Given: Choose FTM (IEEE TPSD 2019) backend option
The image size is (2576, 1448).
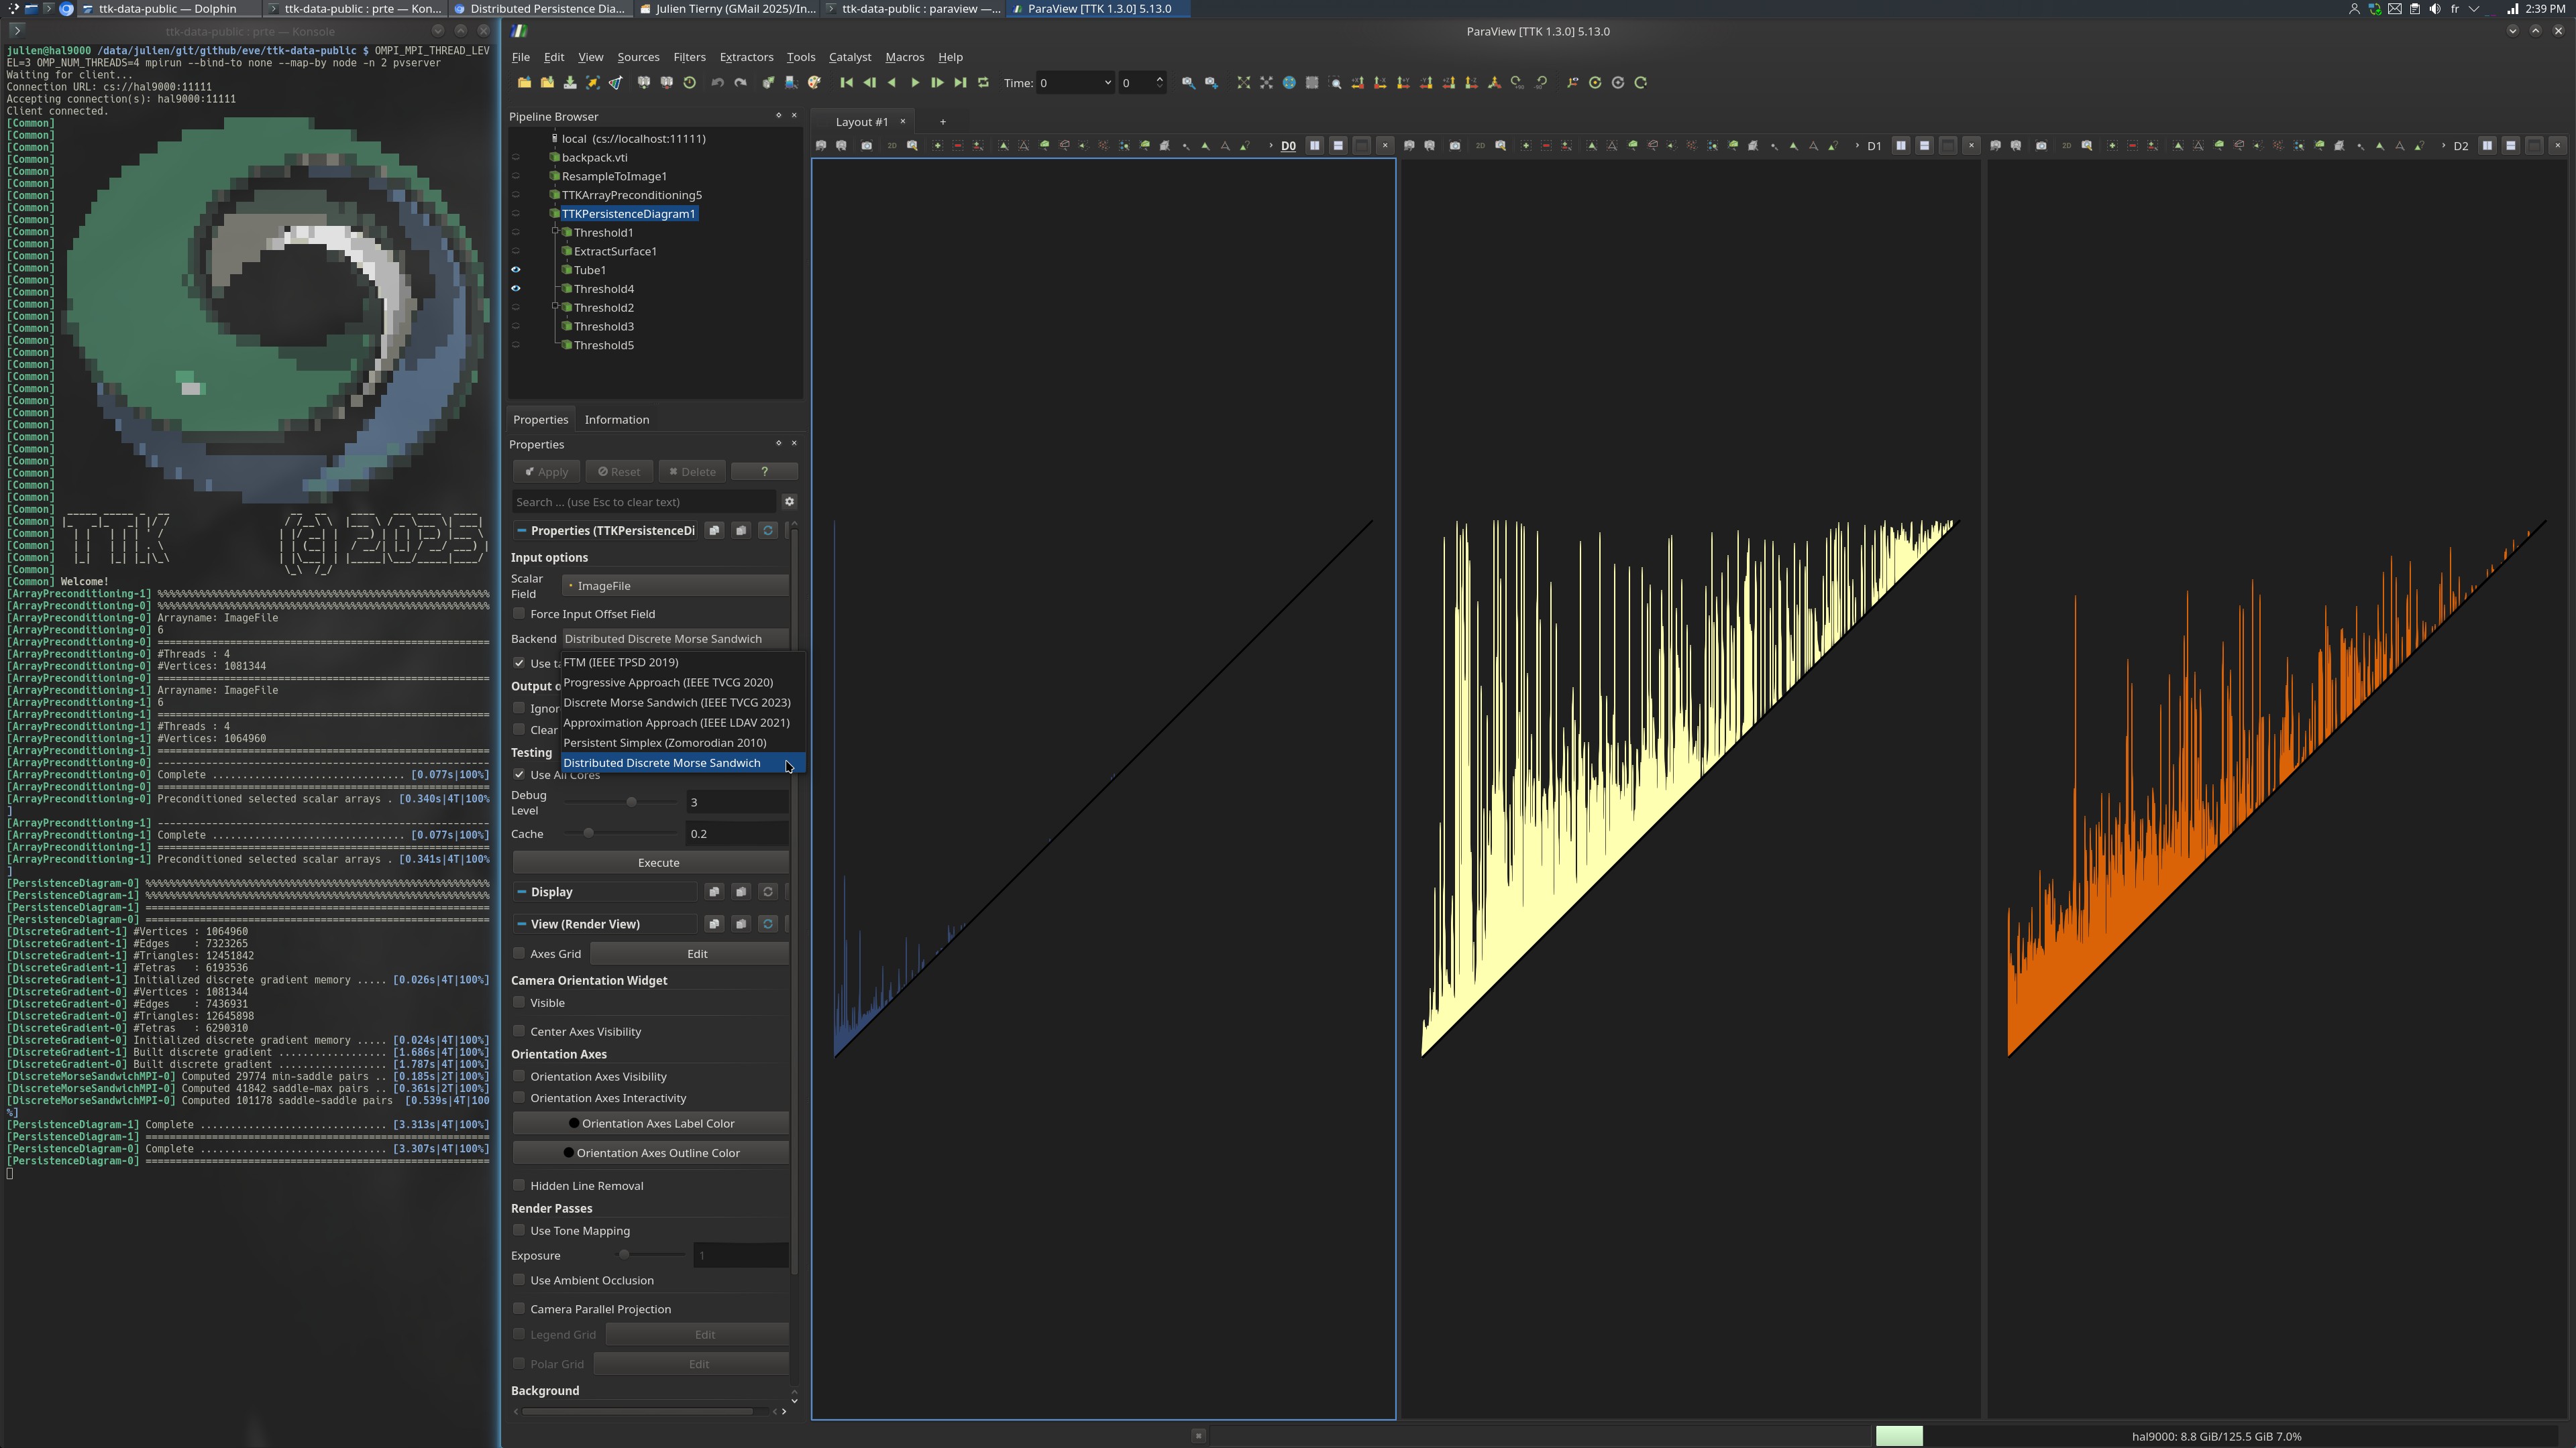Looking at the screenshot, I should pos(683,662).
